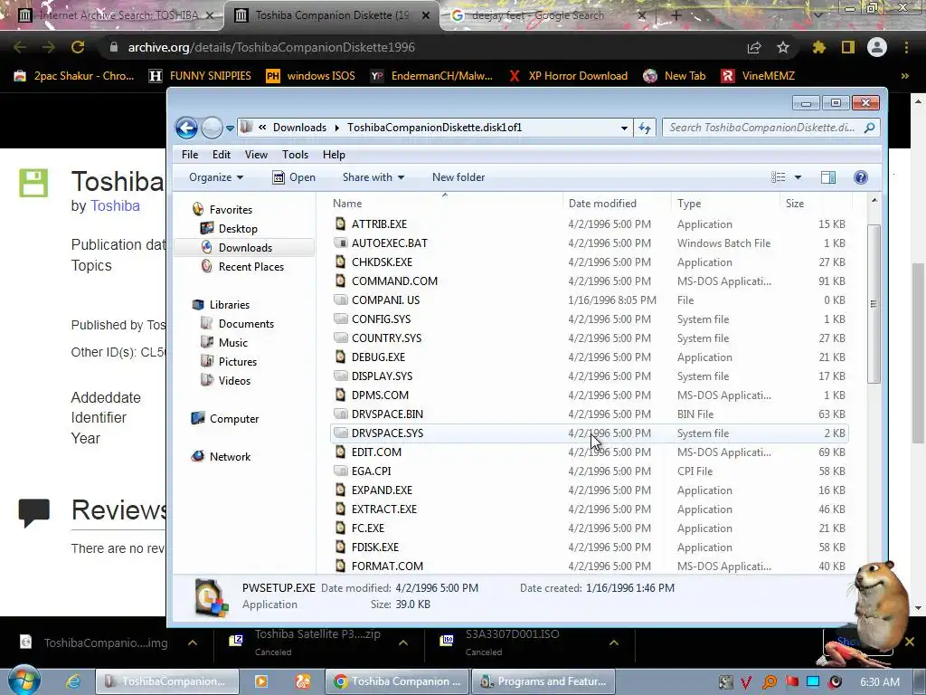The width and height of the screenshot is (926, 695).
Task: Open Programs and Features taskbar item
Action: pos(543,681)
